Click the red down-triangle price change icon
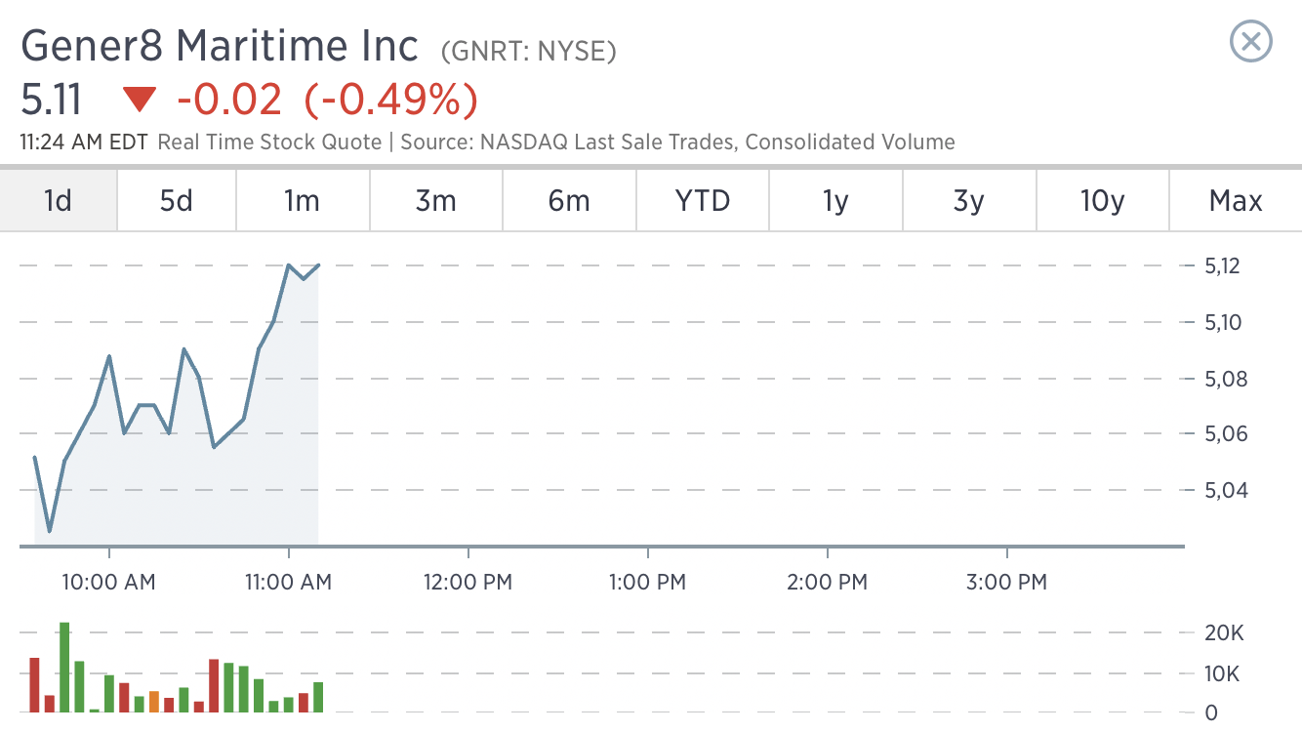1302x732 pixels. [140, 100]
